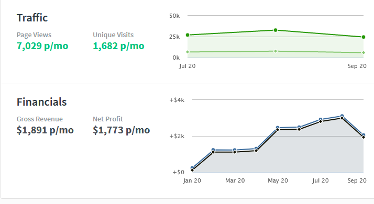This screenshot has height=204, width=374.
Task: Click the Financials section heading
Action: 42,102
